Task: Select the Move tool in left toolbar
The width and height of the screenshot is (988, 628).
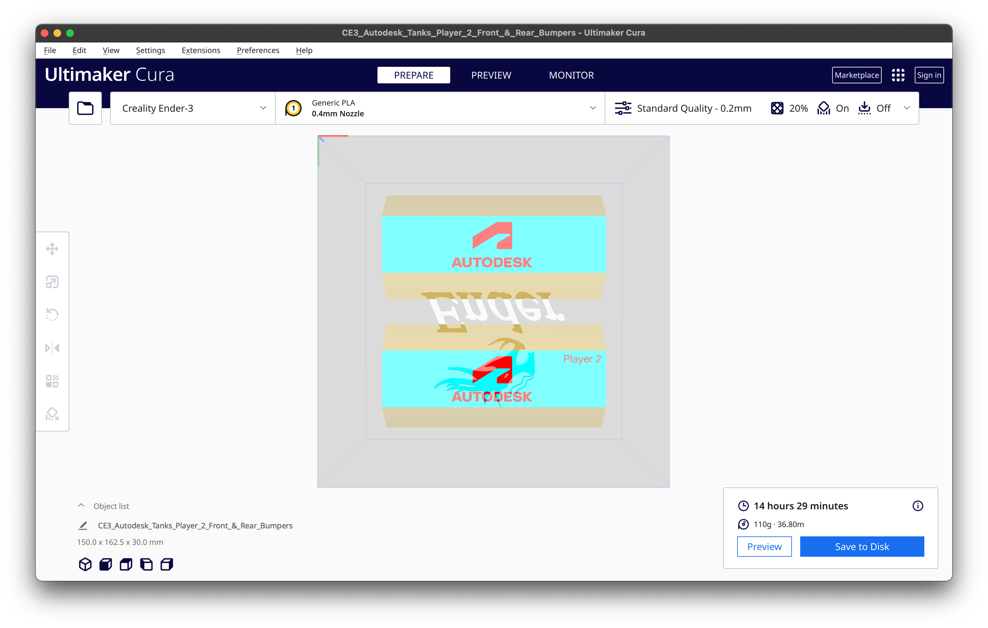Action: pos(52,248)
